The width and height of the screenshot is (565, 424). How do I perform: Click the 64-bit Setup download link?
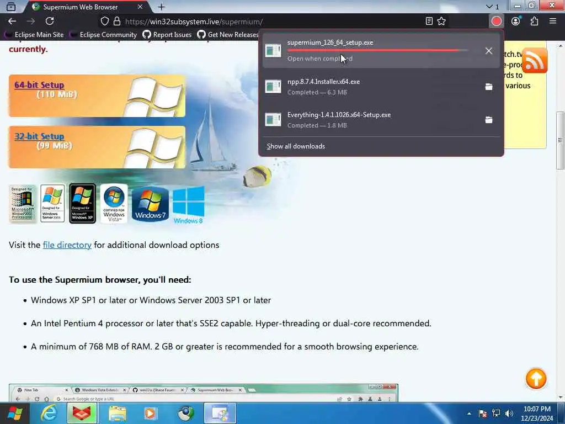click(x=39, y=84)
